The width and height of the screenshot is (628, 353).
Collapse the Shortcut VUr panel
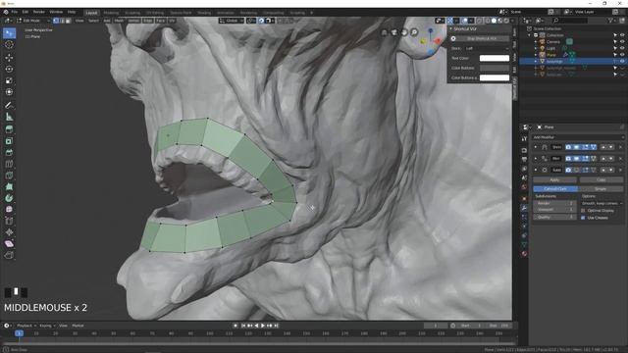451,28
